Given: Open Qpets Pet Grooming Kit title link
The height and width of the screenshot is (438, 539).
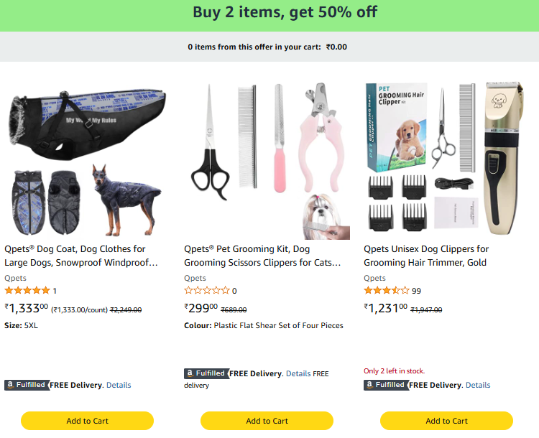Looking at the screenshot, I should point(262,256).
